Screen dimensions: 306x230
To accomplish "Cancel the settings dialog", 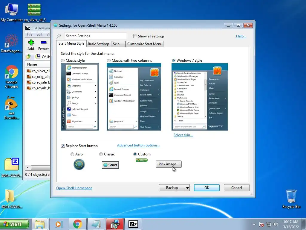I will coord(237,188).
